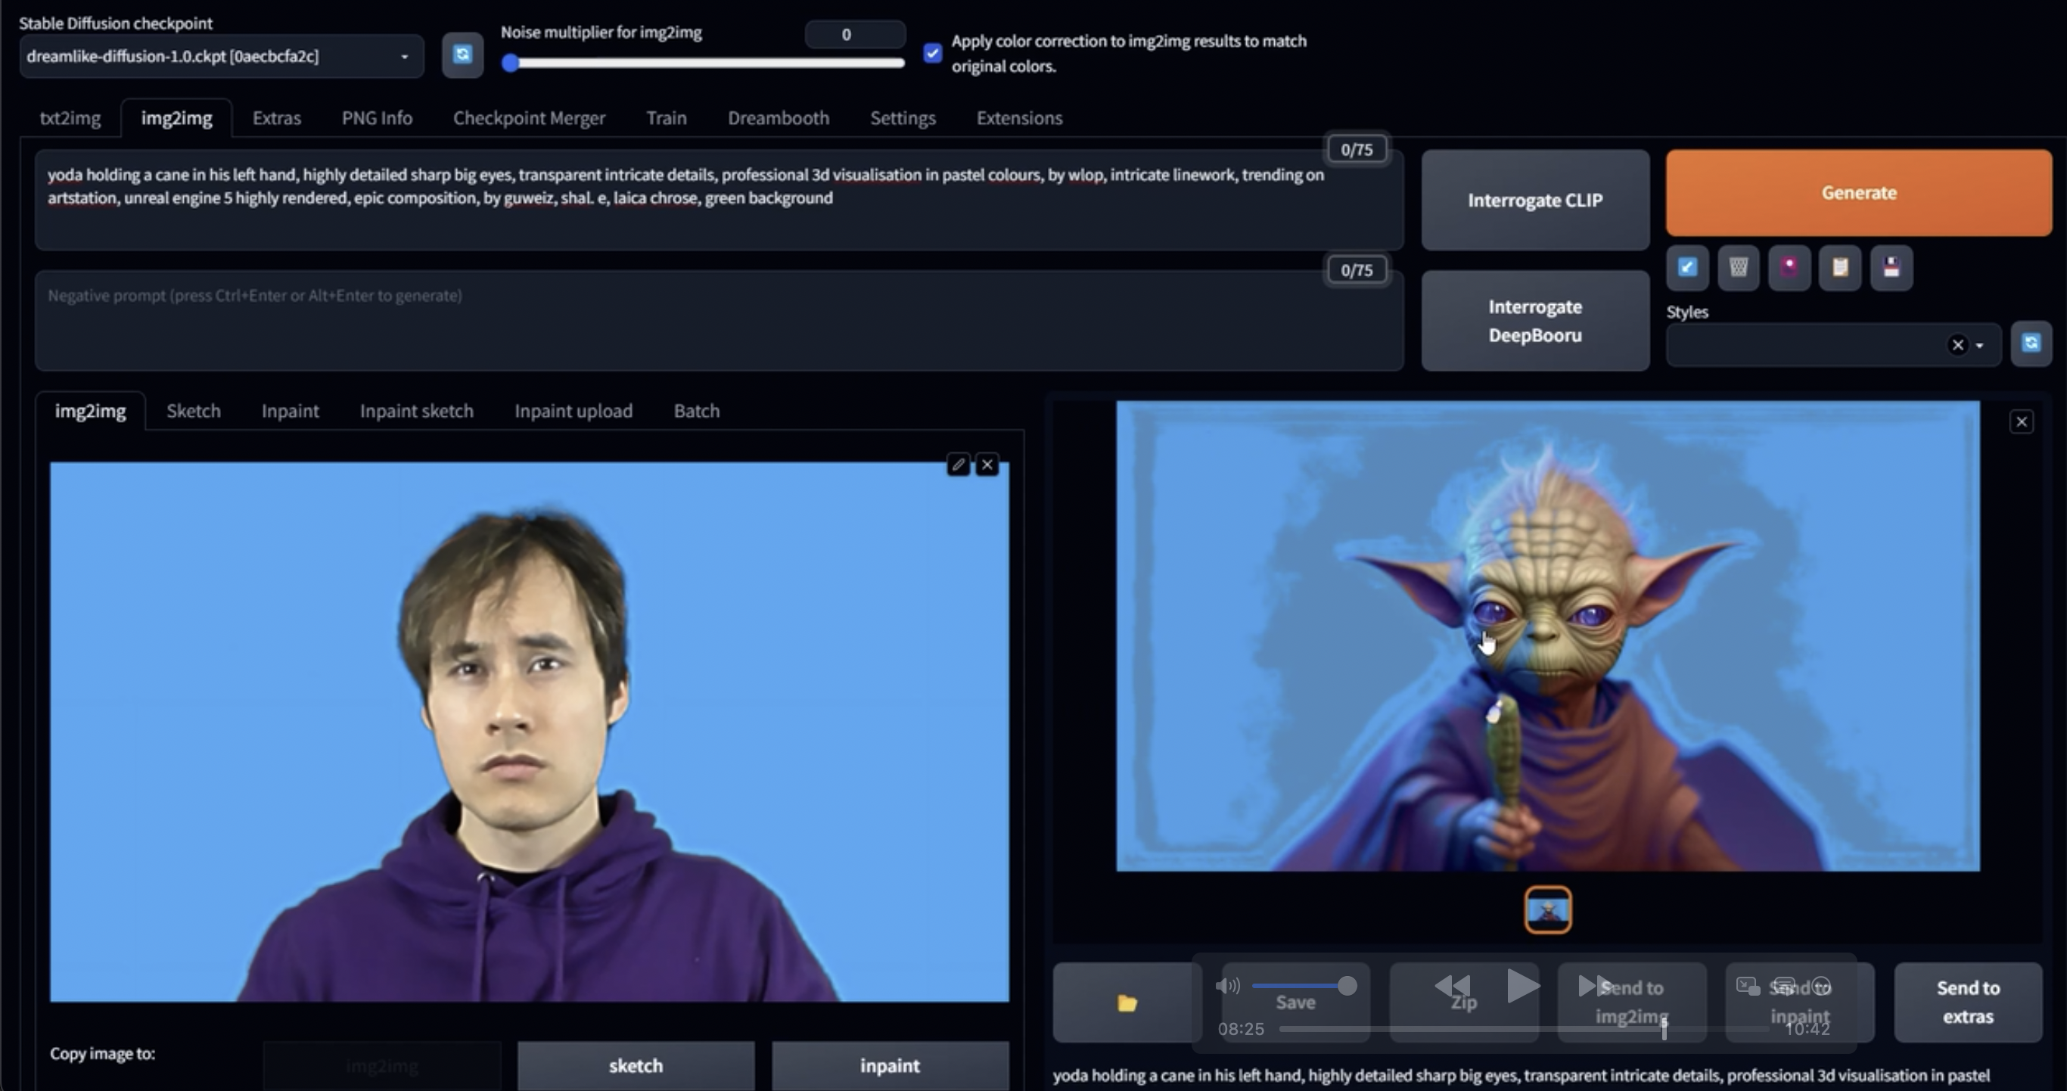Viewport: 2067px width, 1091px height.
Task: Switch to the txt2img tab
Action: 70,118
